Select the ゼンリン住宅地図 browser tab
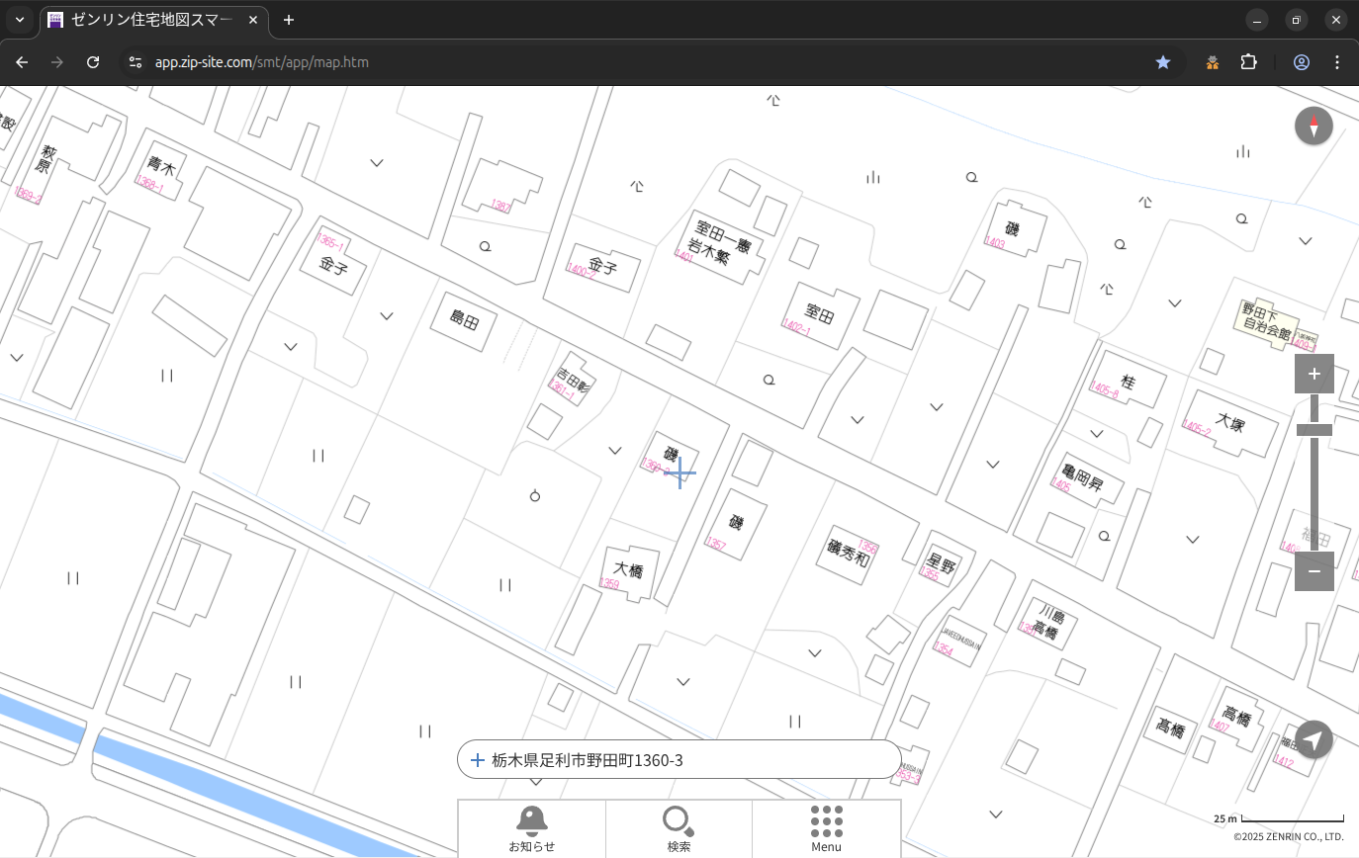The image size is (1359, 858). click(148, 20)
